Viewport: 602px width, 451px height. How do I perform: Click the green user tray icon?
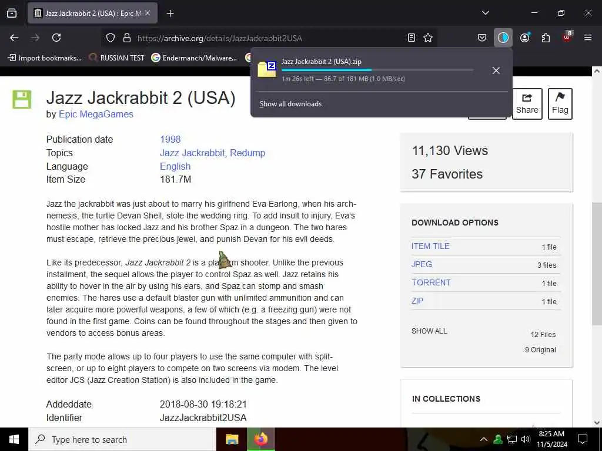pos(498,439)
